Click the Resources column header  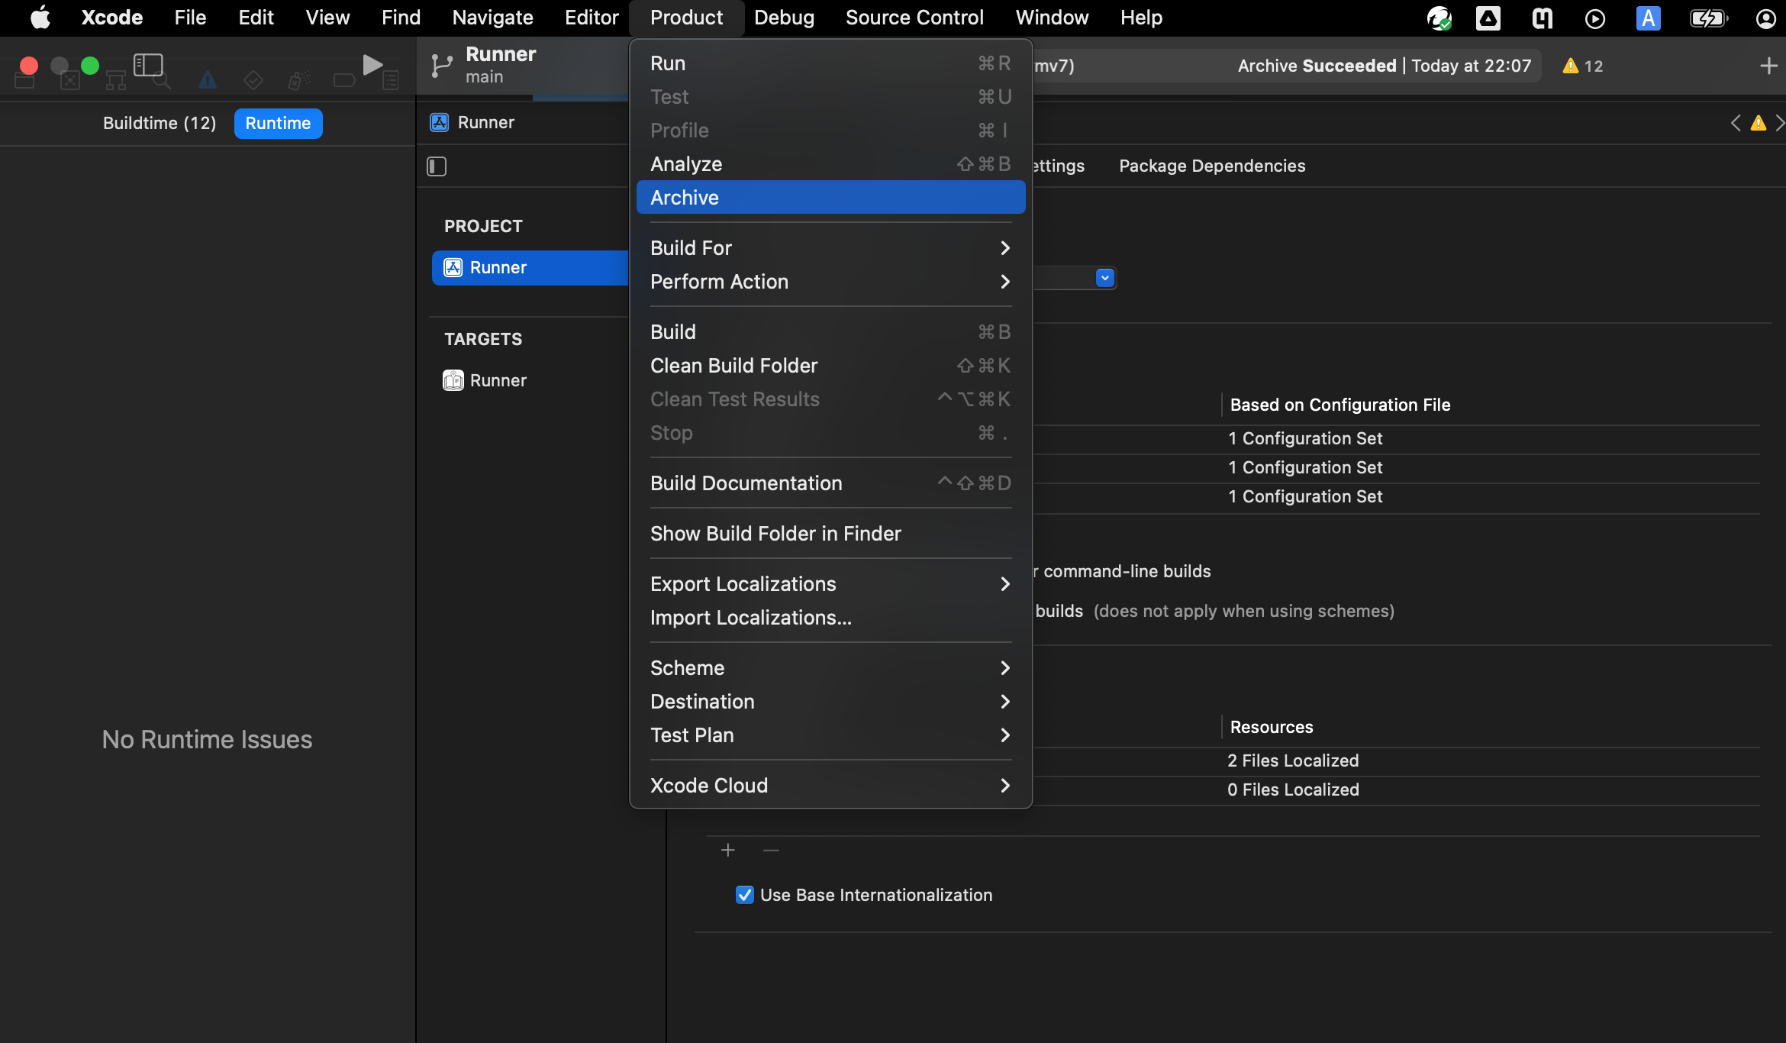[1272, 727]
